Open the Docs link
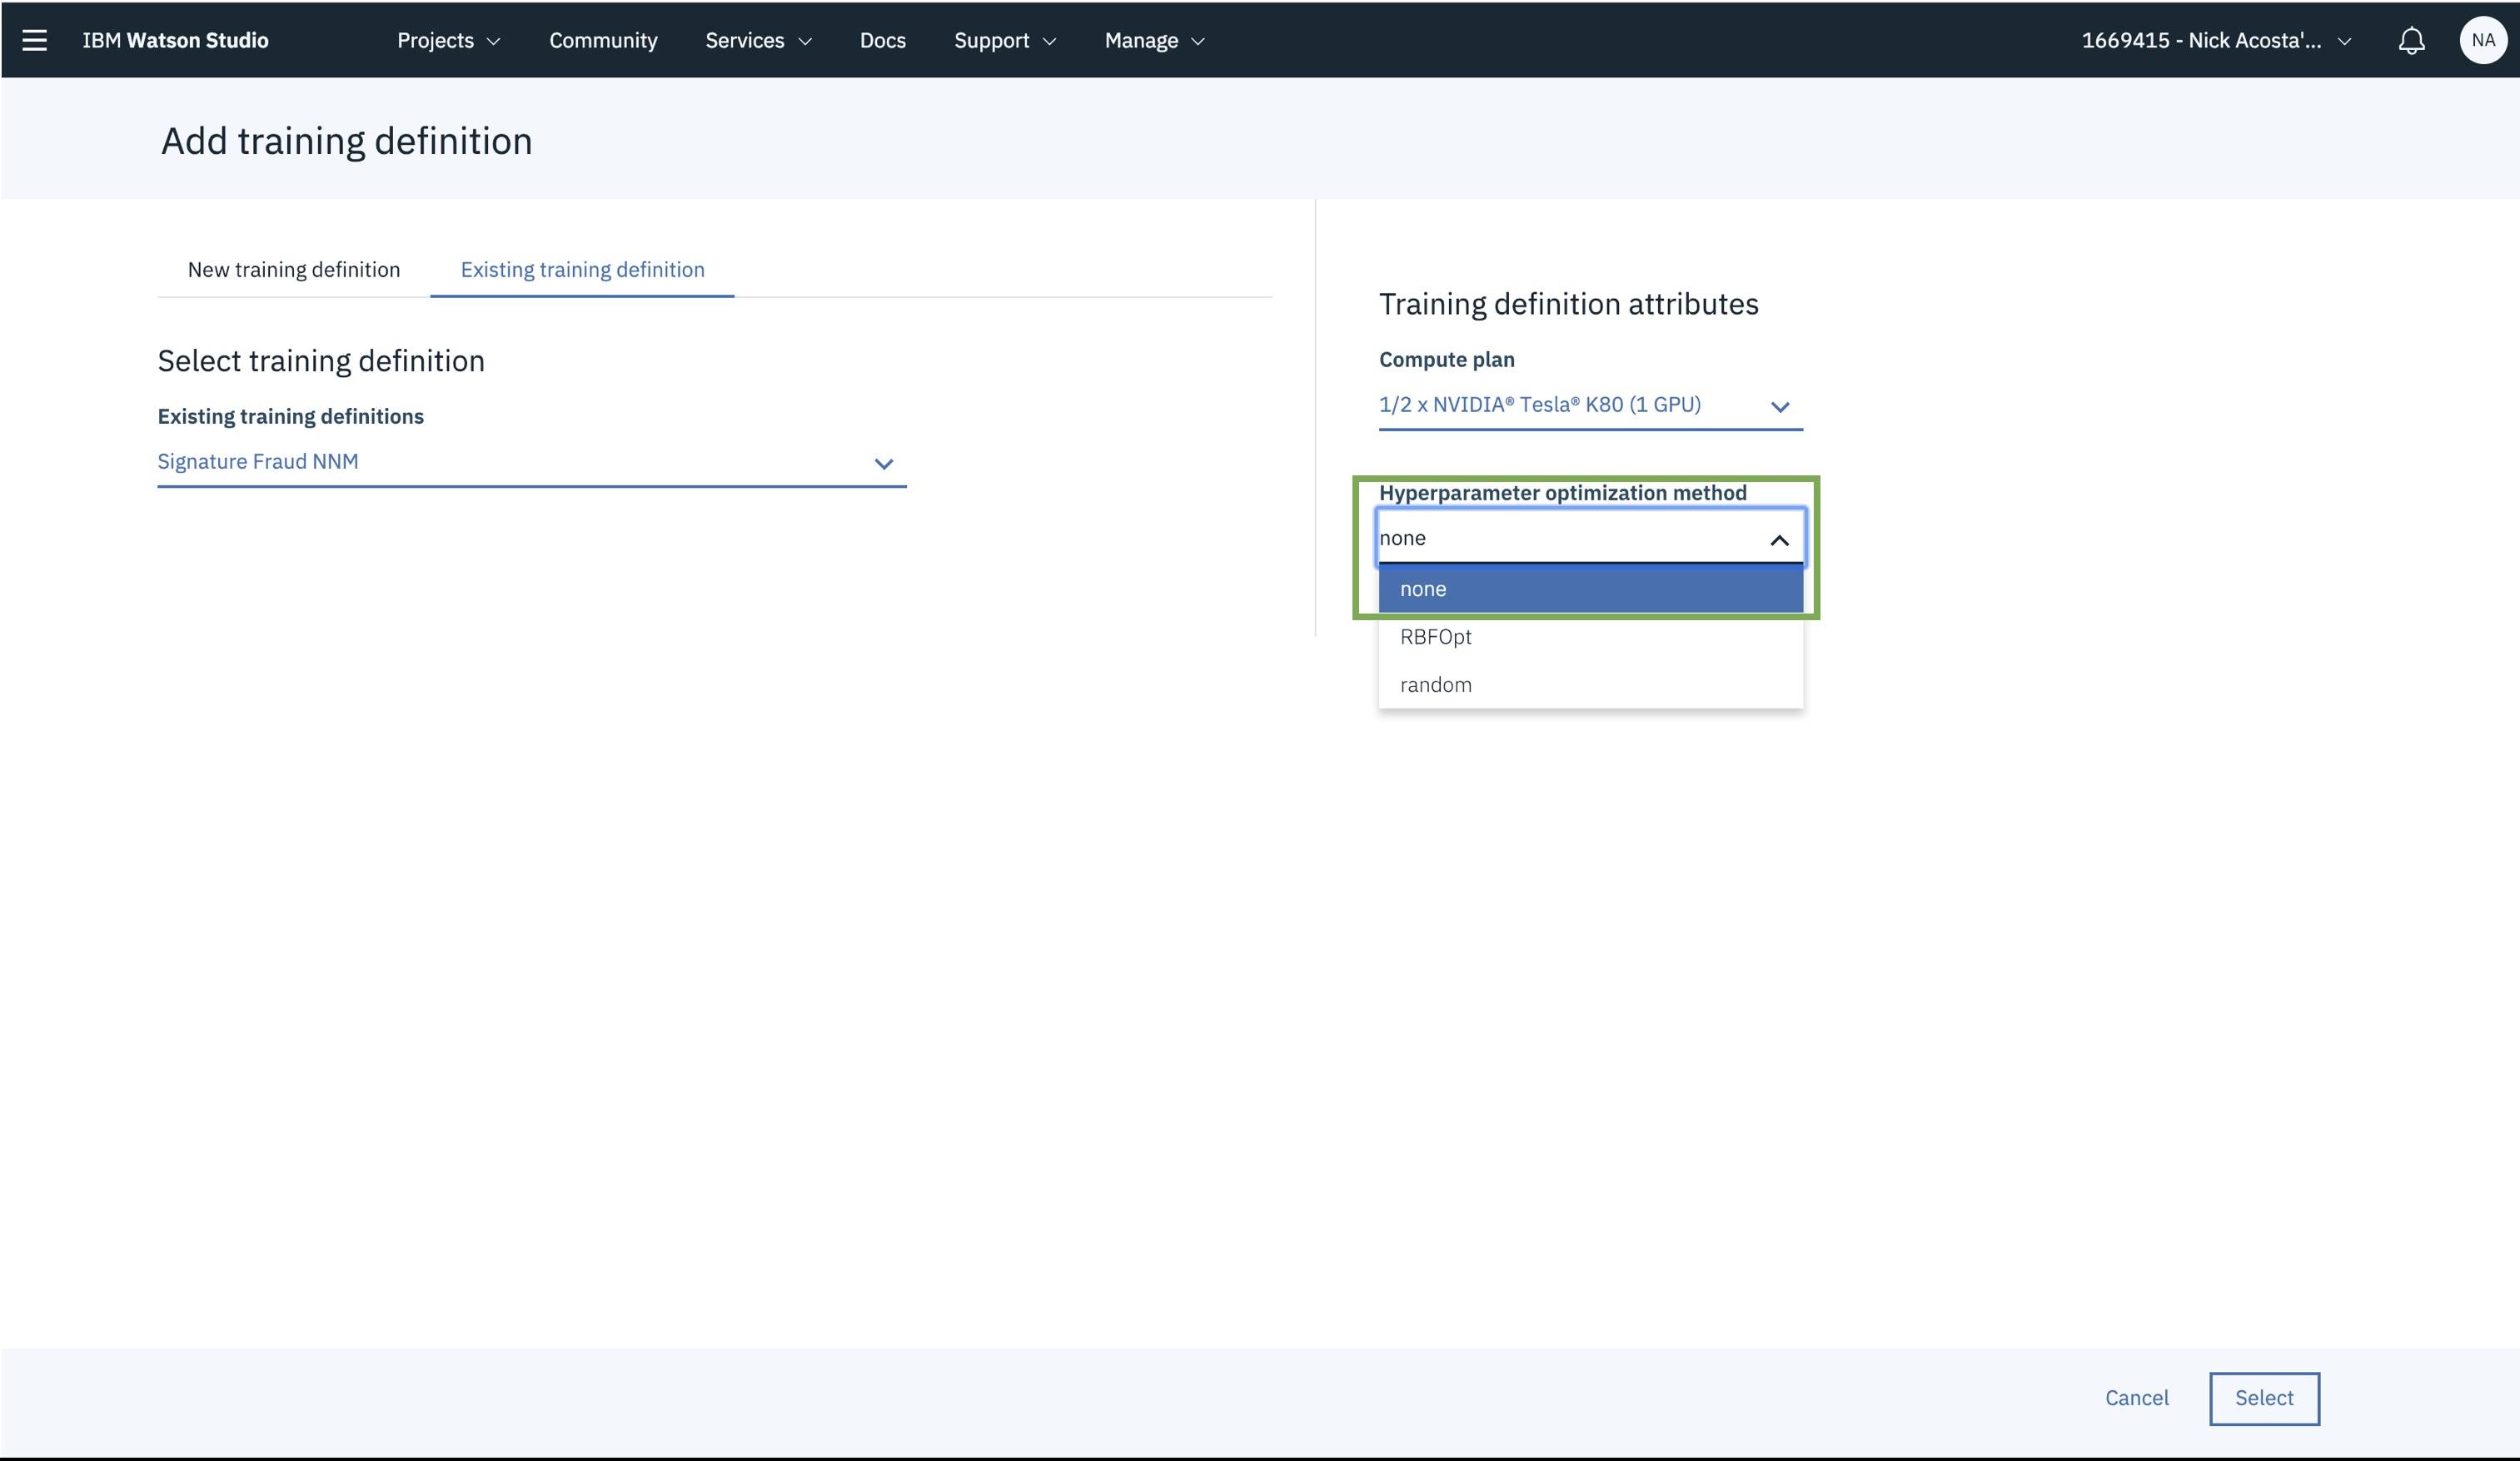This screenshot has height=1461, width=2520. coord(882,40)
